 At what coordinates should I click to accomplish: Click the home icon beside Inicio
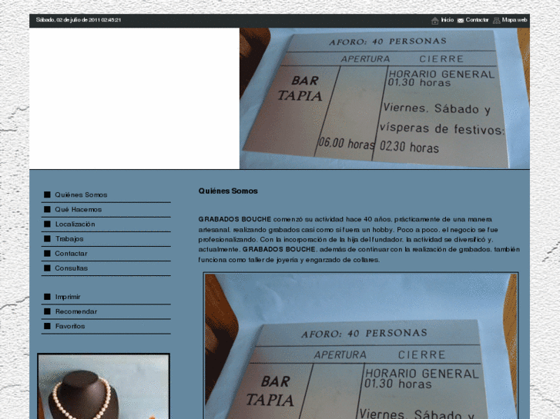(434, 21)
